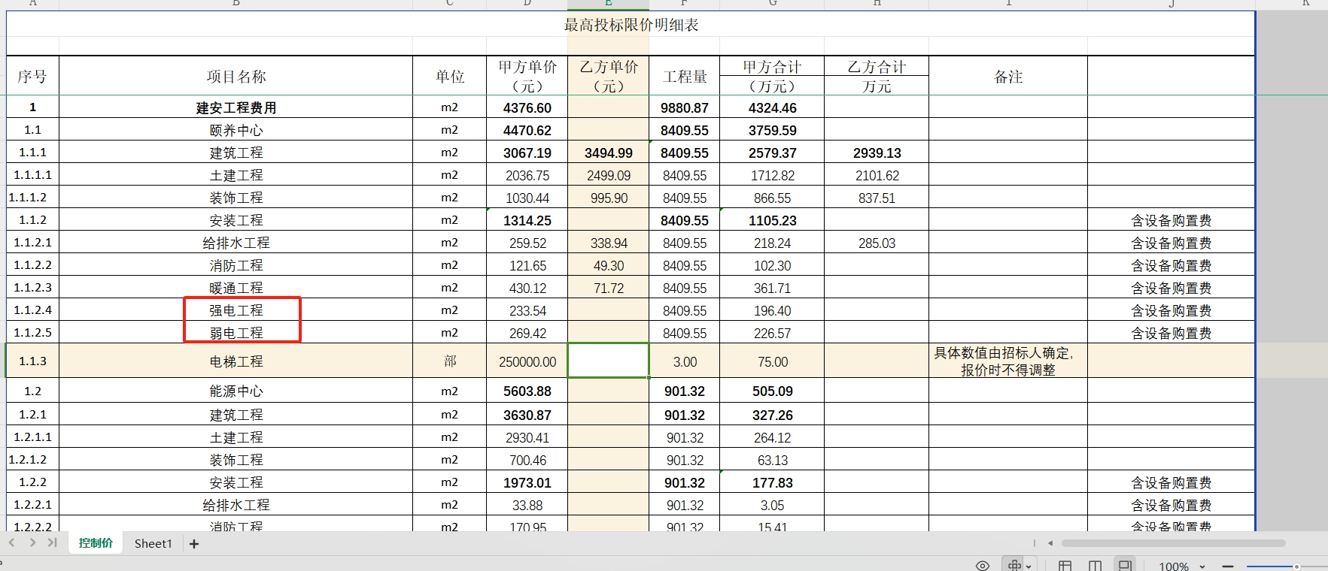Select cell 3759.59
The width and height of the screenshot is (1328, 571).
tap(772, 130)
